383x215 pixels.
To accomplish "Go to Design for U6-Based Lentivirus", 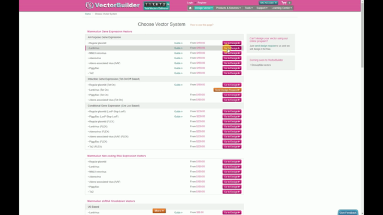I will 232,213.
